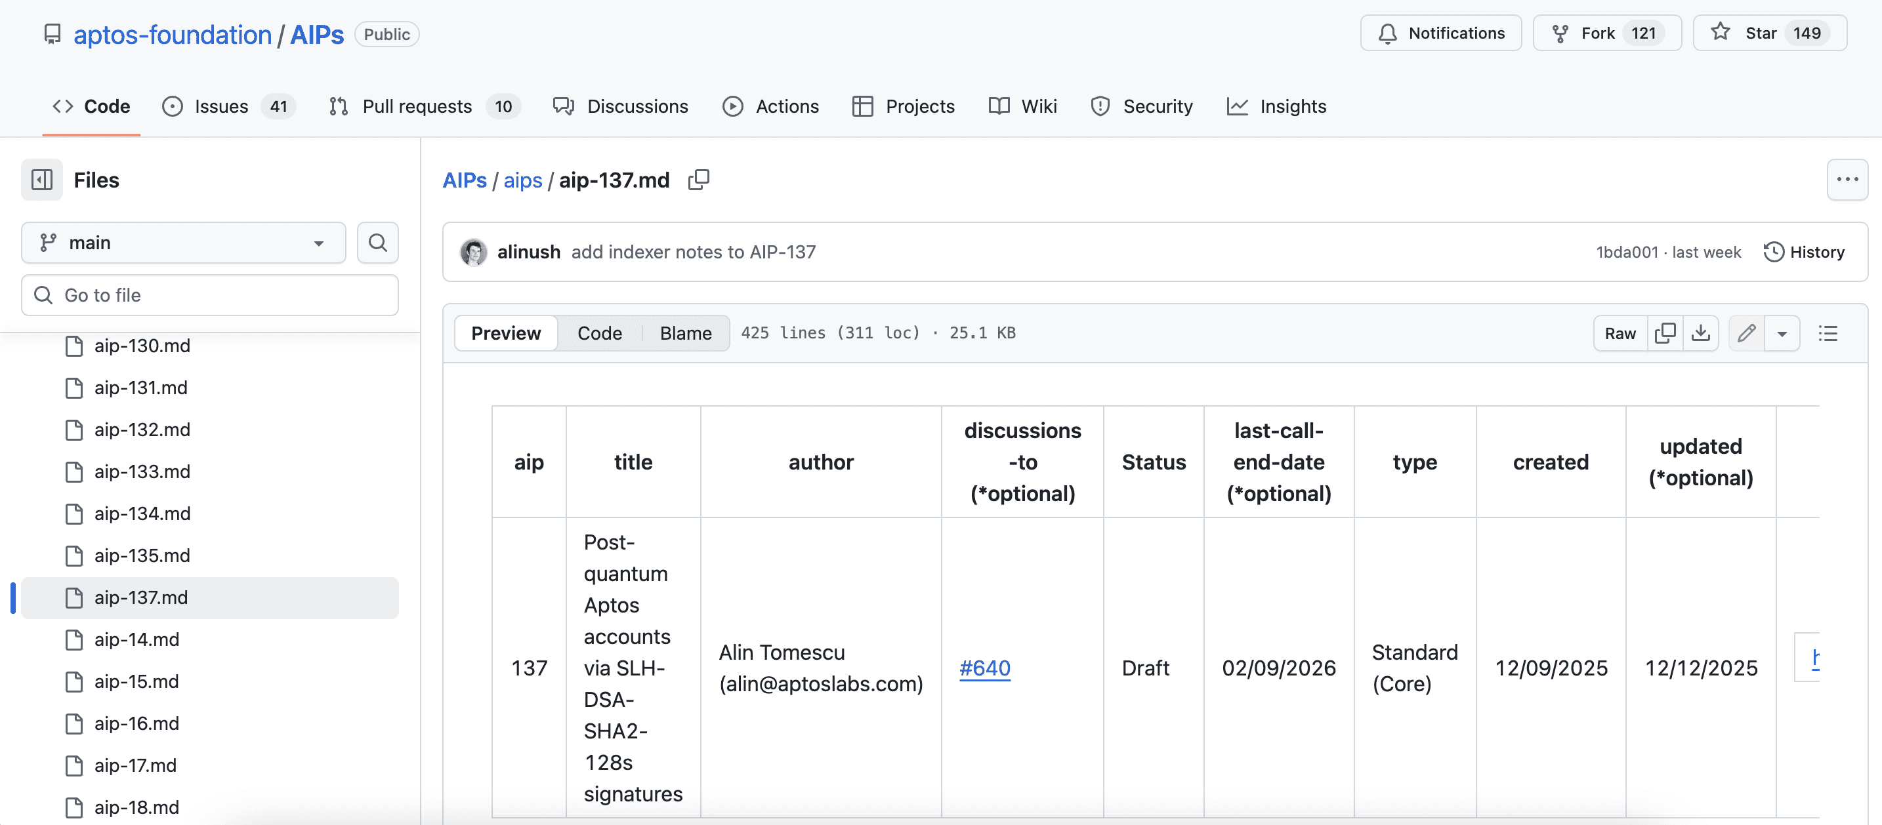
Task: Copy file path icon next to aip-137.md
Action: tap(698, 180)
